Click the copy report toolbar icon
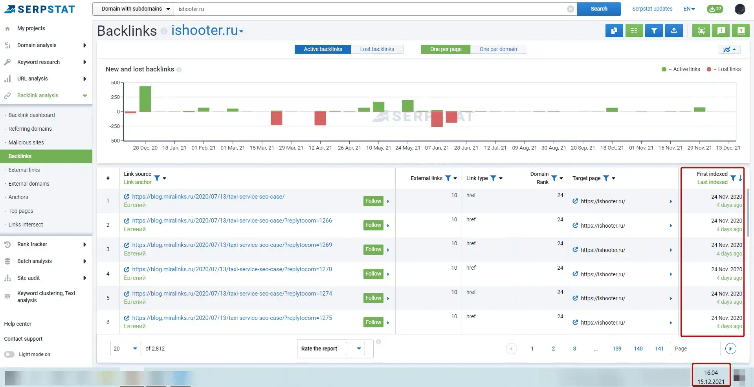This screenshot has height=387, width=754. click(x=614, y=31)
